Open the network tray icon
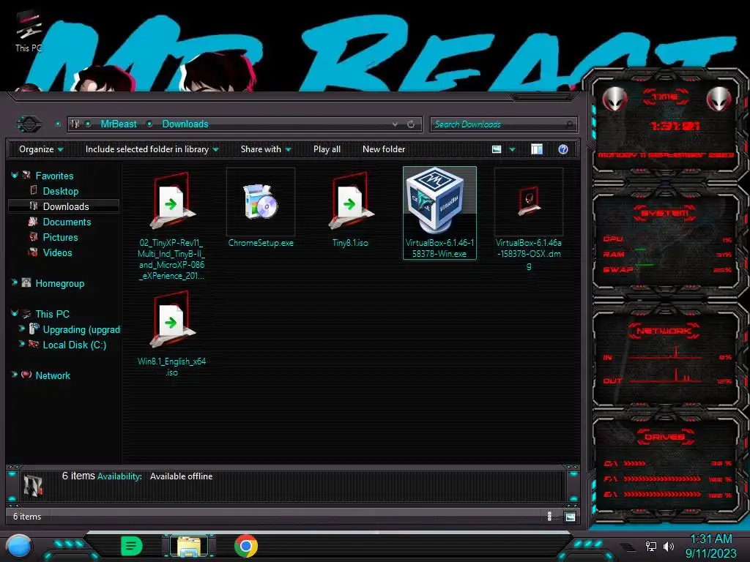 pos(650,546)
